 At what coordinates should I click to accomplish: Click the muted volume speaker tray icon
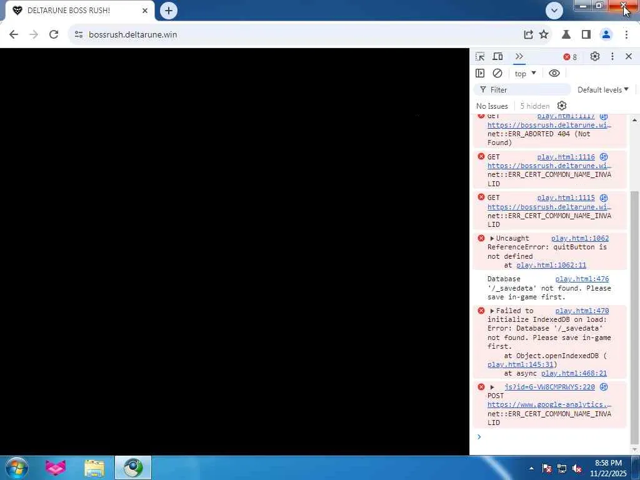pyautogui.click(x=577, y=468)
